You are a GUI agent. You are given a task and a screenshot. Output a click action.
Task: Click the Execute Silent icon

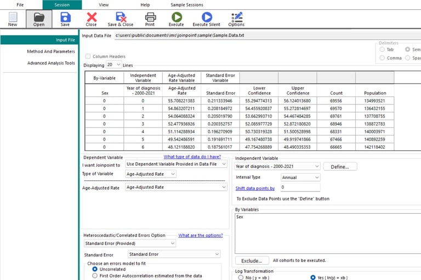(207, 19)
